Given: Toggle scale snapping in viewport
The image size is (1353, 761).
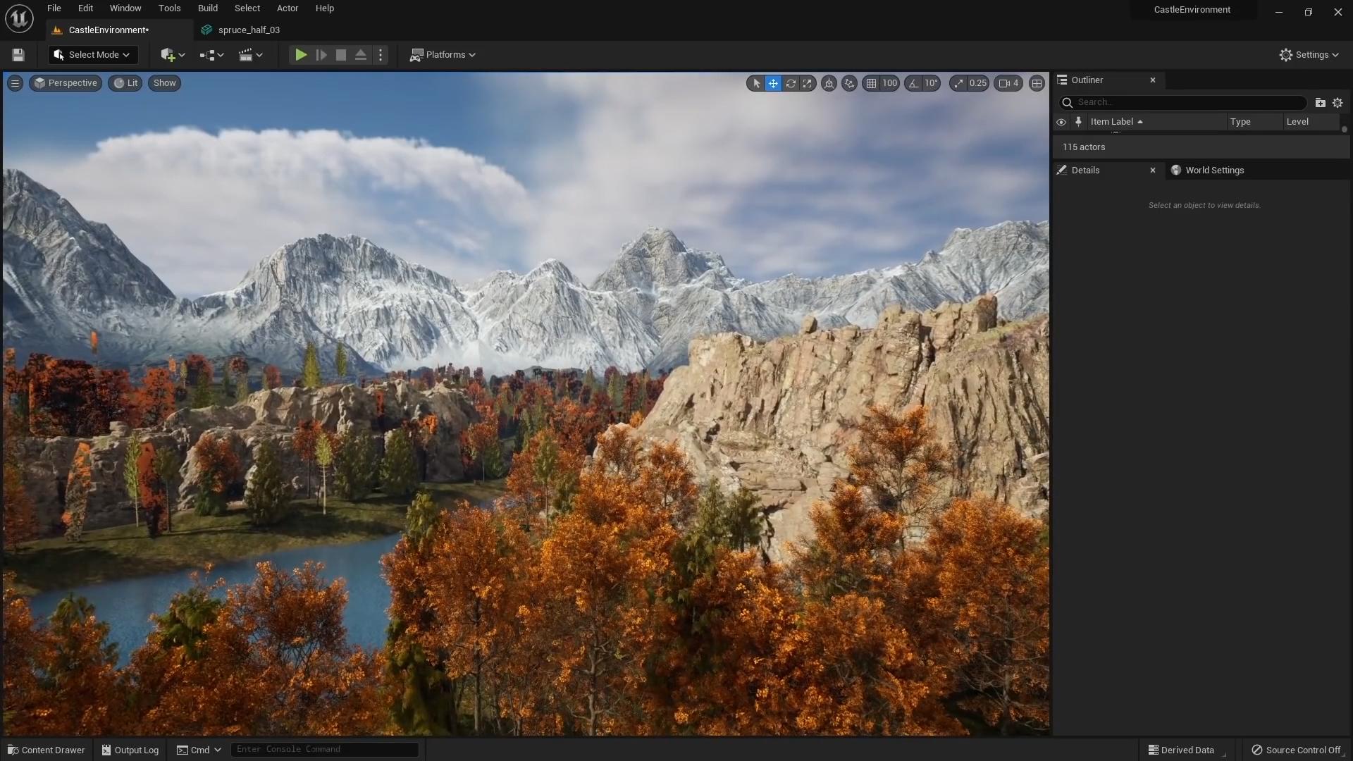Looking at the screenshot, I should pos(958,83).
